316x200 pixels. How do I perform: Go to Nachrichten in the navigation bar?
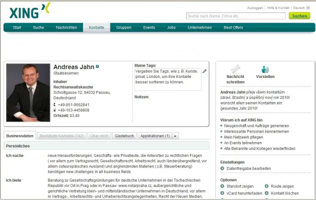click(x=66, y=27)
